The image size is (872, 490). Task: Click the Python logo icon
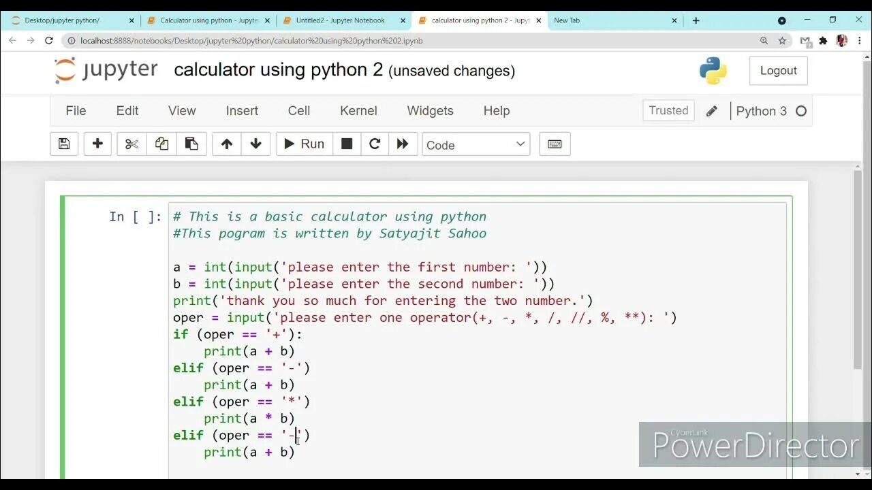coord(713,71)
